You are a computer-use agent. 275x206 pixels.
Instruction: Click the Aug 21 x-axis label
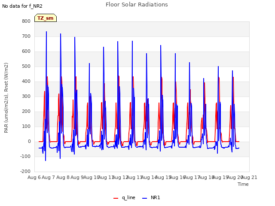[x=249, y=177]
